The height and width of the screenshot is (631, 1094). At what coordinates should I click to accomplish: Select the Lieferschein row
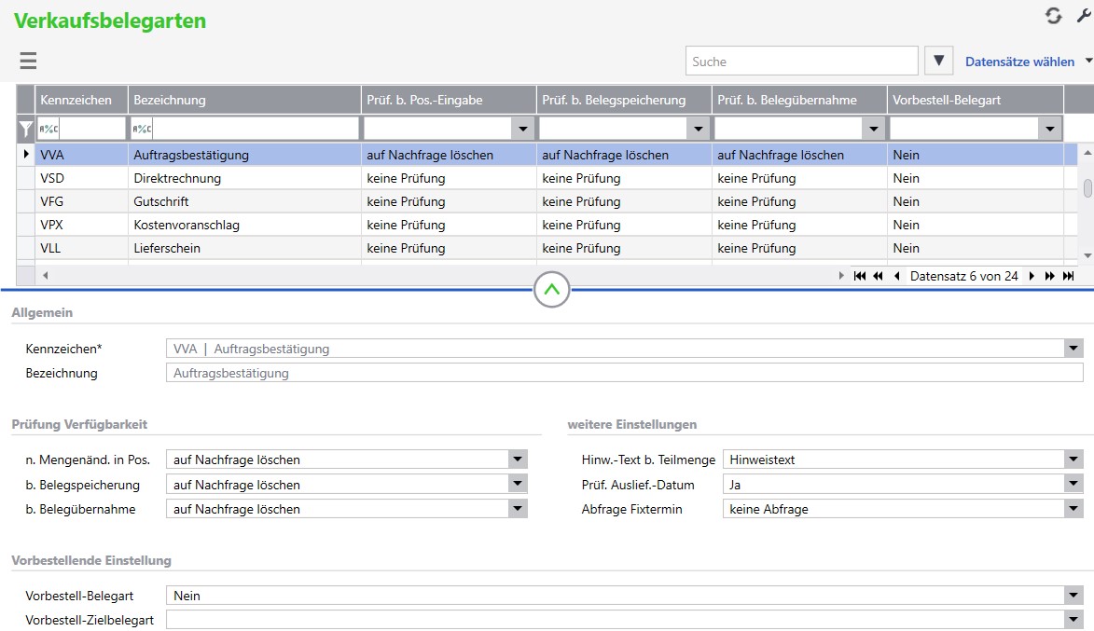(168, 248)
